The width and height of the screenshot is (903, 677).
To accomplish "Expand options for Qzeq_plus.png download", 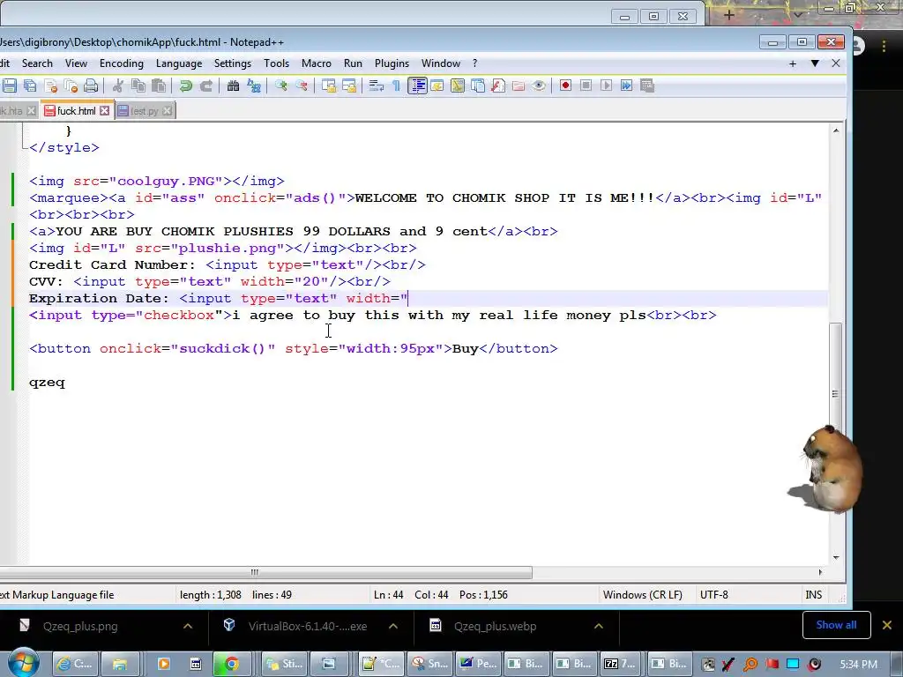I will pos(188,627).
